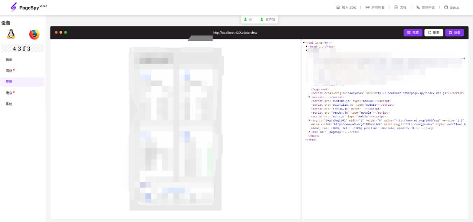Select the styles.js script line

pyautogui.click(x=346, y=109)
